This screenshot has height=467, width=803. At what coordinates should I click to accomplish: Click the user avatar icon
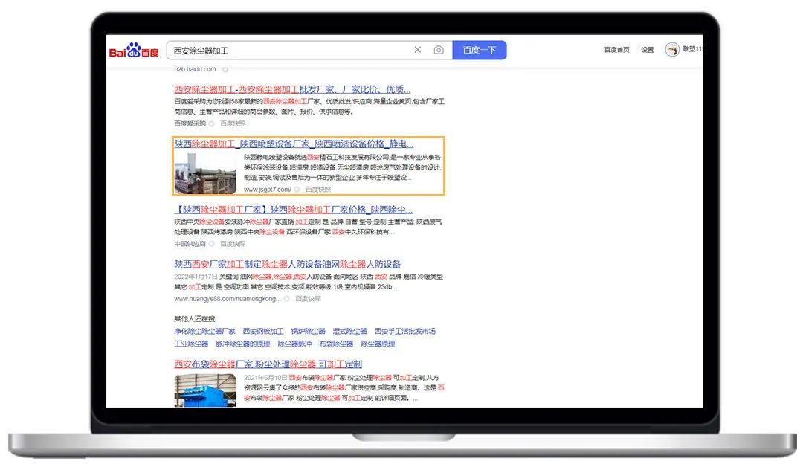tap(672, 50)
